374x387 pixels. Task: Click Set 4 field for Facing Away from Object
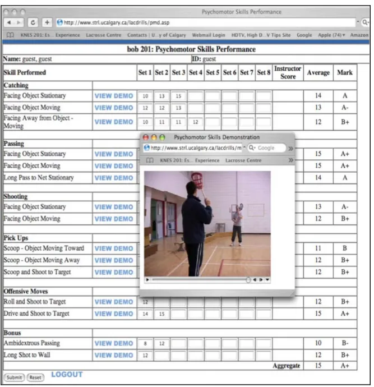pos(195,122)
